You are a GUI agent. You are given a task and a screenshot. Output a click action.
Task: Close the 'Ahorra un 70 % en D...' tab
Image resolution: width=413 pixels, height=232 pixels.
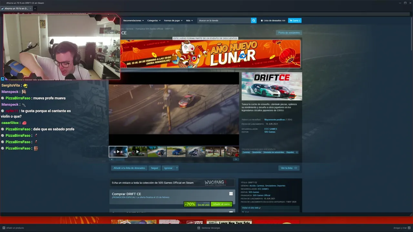30,8
